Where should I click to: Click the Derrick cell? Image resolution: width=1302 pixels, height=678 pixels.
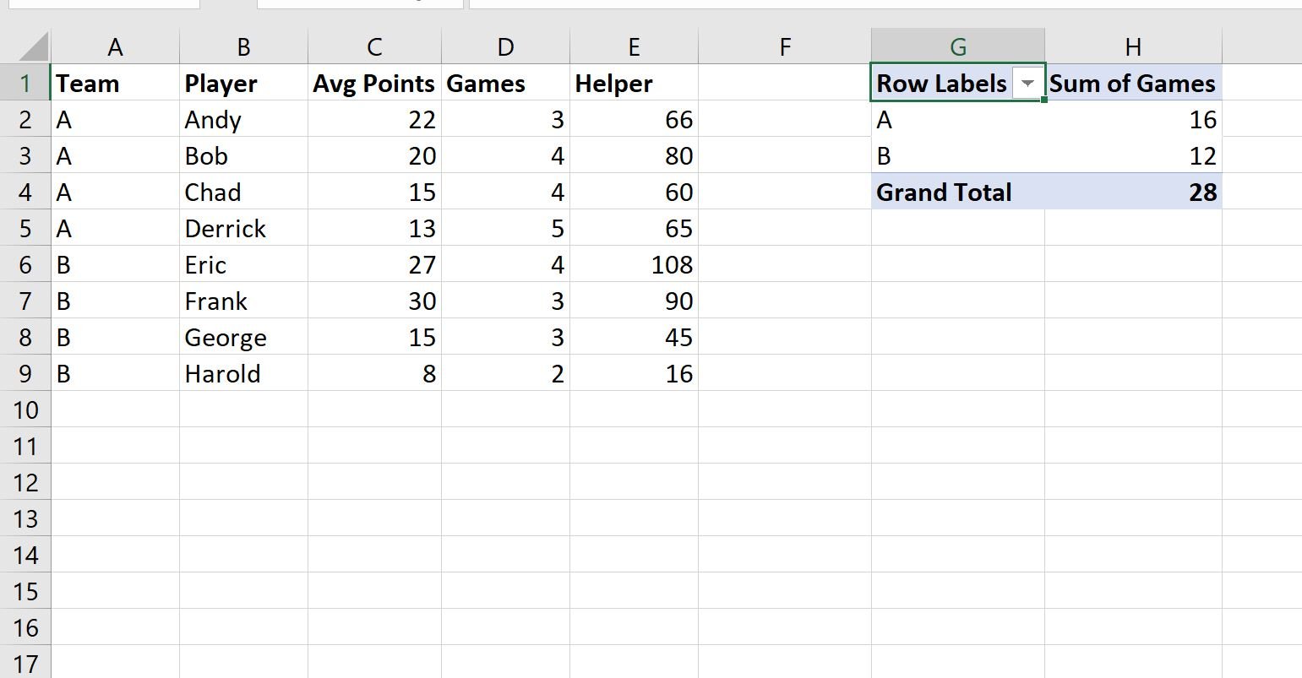(x=243, y=229)
